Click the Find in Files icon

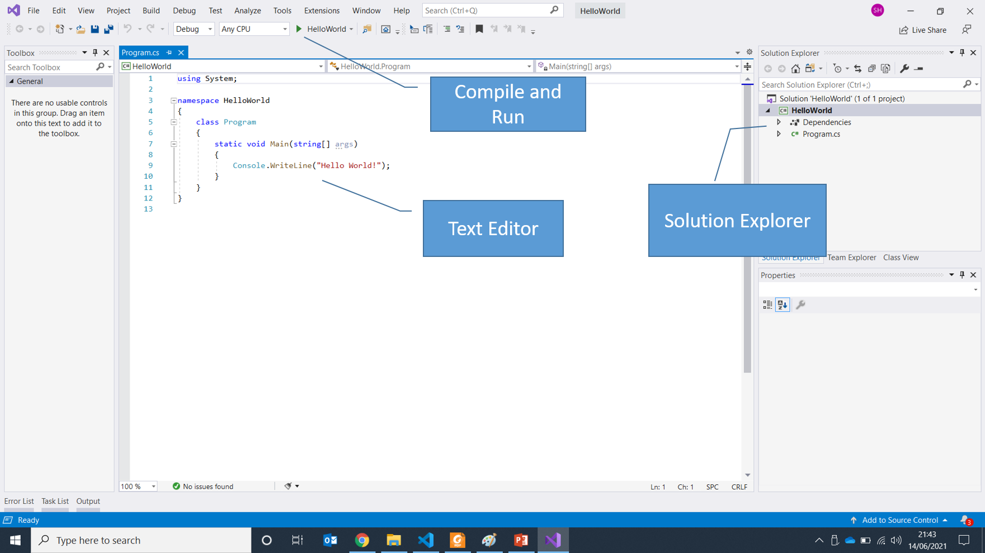pyautogui.click(x=367, y=29)
